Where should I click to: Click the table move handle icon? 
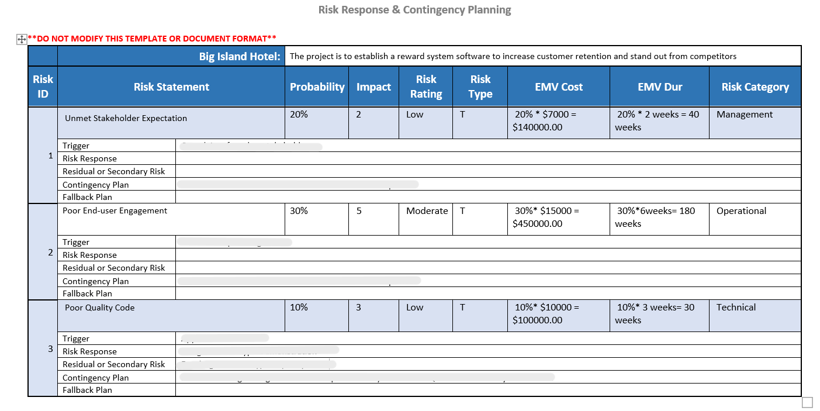point(22,39)
